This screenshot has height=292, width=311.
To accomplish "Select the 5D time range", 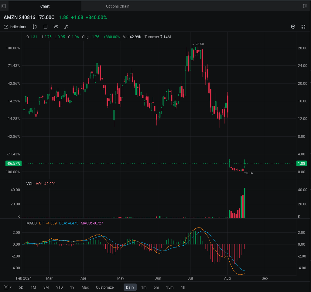I will click(21, 287).
